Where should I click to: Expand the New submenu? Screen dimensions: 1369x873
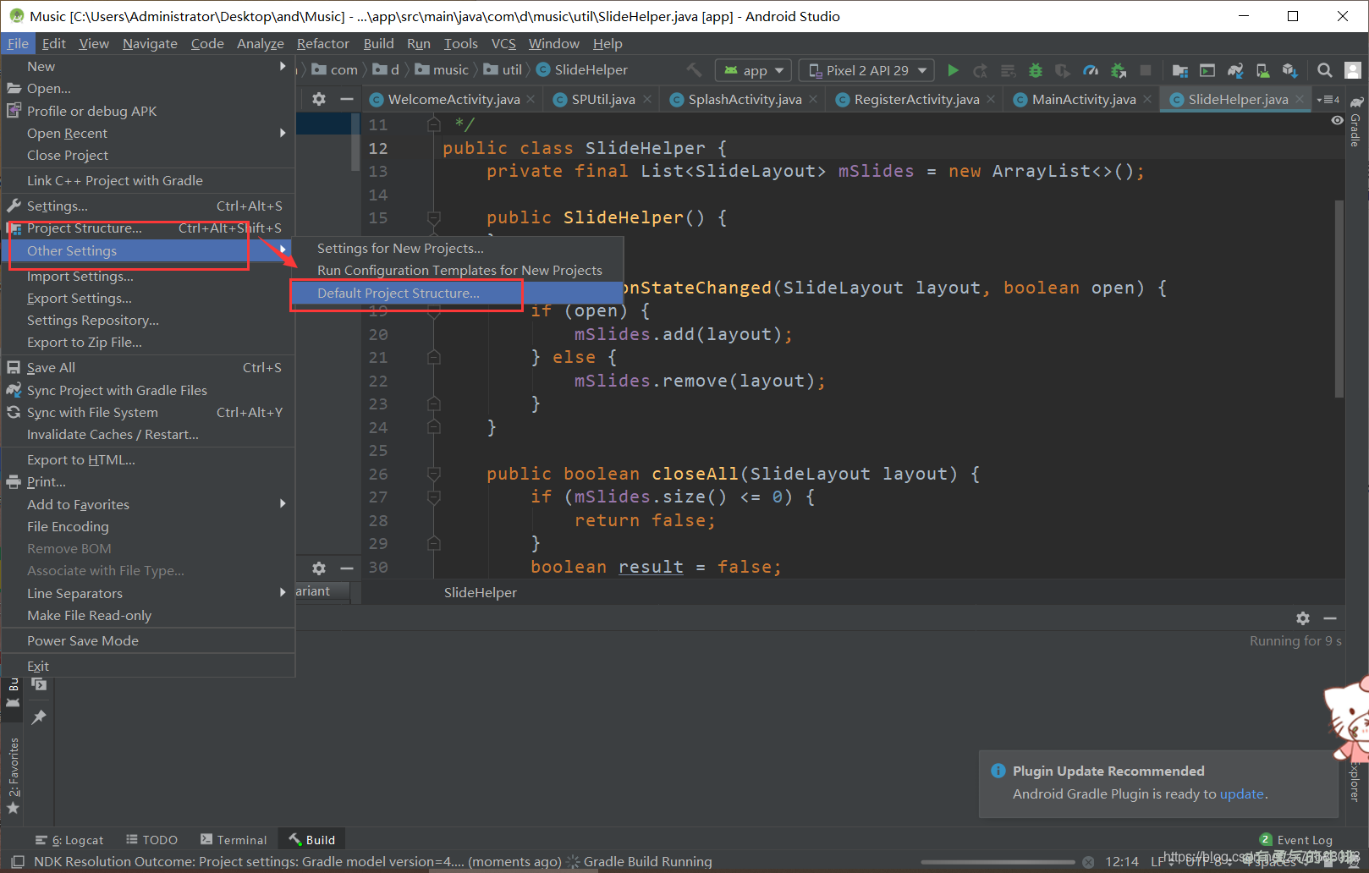[x=148, y=66]
